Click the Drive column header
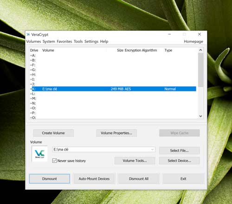 pyautogui.click(x=34, y=50)
